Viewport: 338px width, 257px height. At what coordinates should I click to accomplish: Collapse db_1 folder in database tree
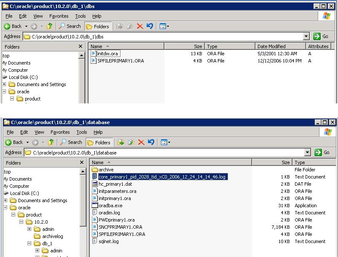point(30,243)
